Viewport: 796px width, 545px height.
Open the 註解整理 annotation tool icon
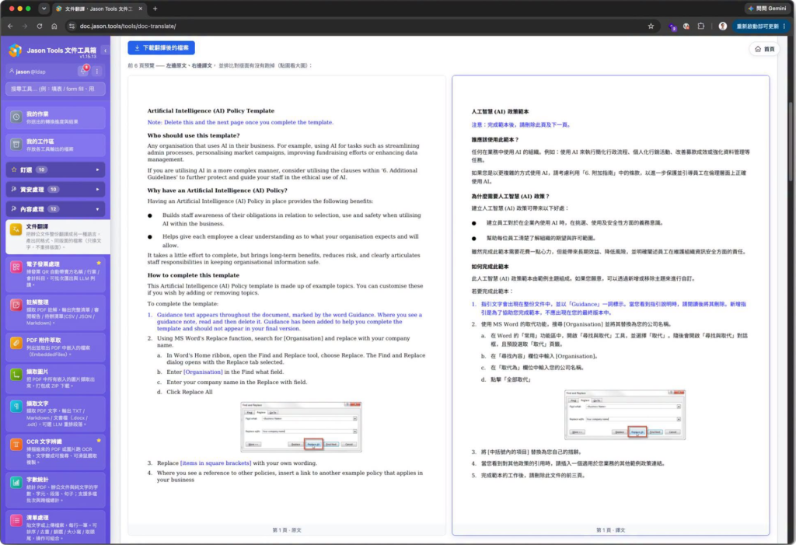pyautogui.click(x=16, y=305)
